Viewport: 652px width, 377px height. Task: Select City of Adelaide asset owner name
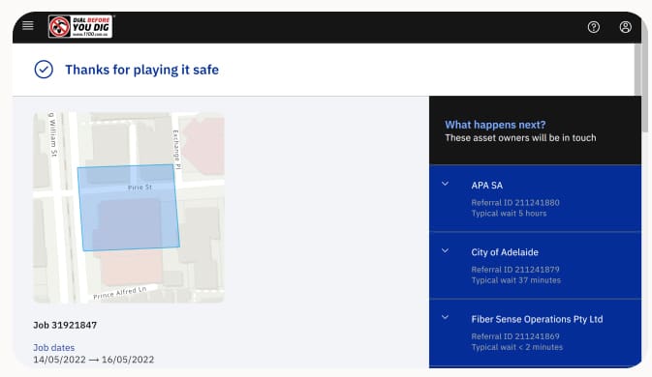tap(505, 252)
